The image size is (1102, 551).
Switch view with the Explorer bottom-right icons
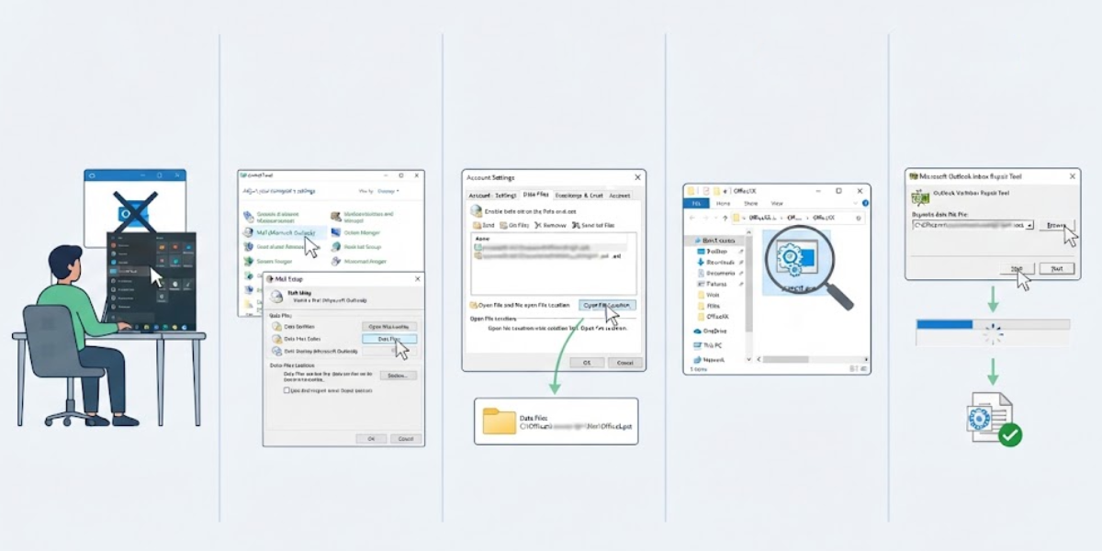tap(860, 369)
